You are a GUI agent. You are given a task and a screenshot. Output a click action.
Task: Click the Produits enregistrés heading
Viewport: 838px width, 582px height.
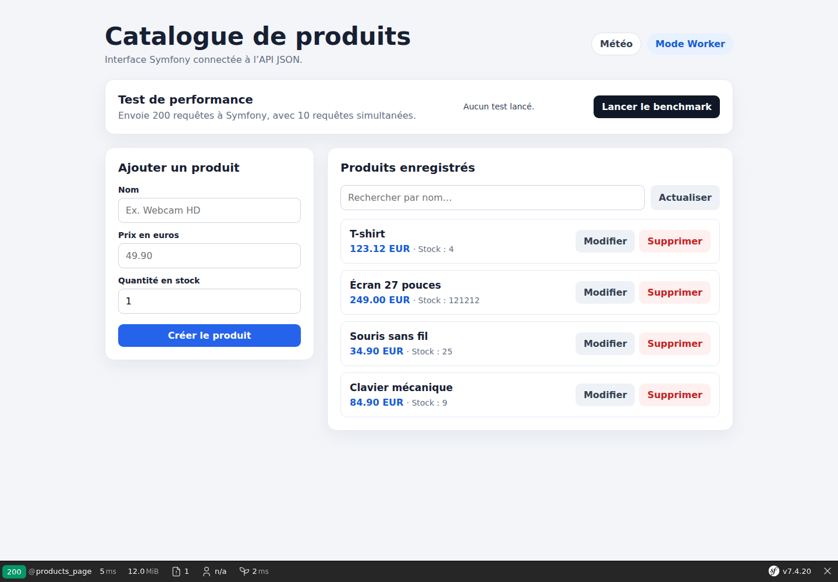pyautogui.click(x=408, y=168)
